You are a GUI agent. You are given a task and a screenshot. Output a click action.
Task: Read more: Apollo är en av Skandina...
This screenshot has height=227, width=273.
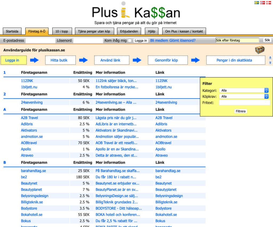coord(117,149)
